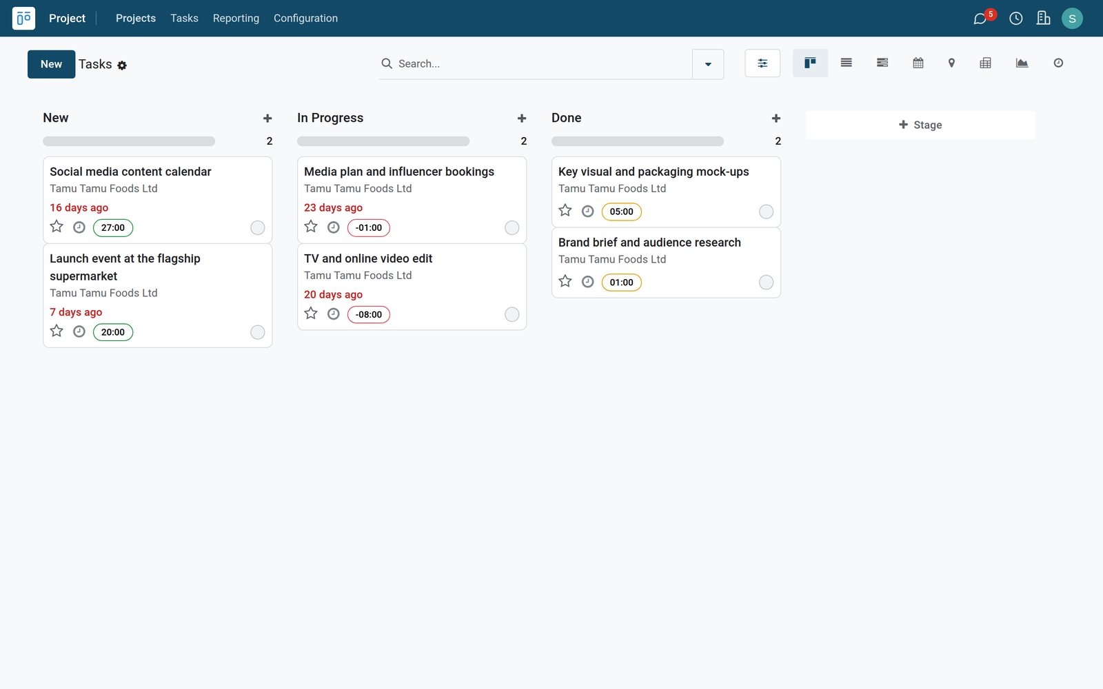Open the Reporting menu
Image resolution: width=1103 pixels, height=689 pixels.
(236, 18)
